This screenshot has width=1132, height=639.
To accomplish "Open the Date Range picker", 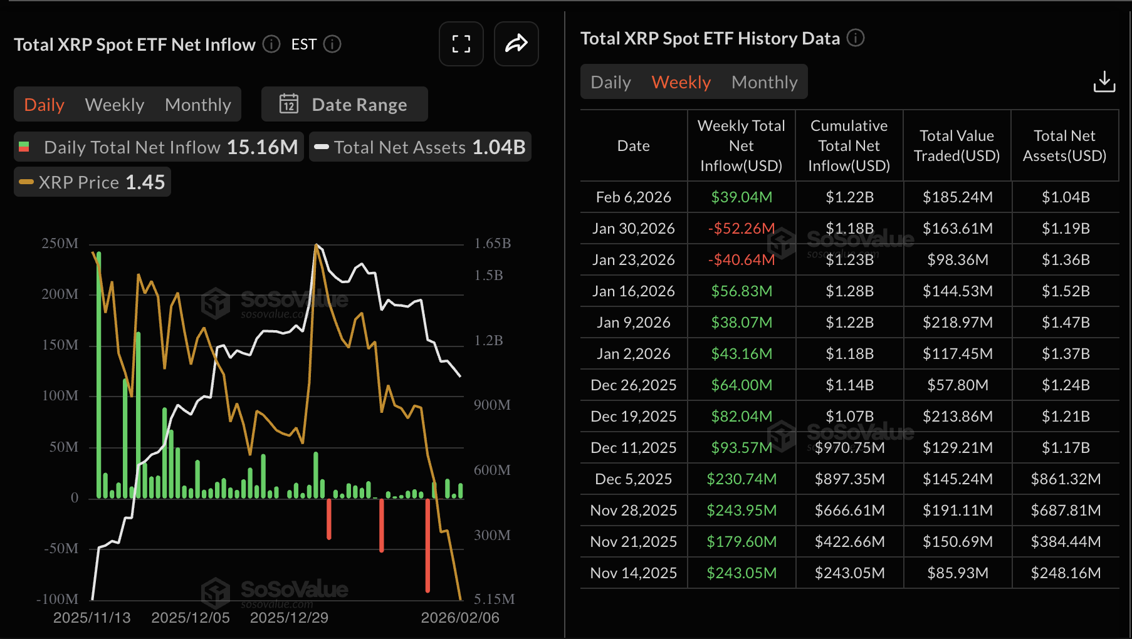I will 344,104.
